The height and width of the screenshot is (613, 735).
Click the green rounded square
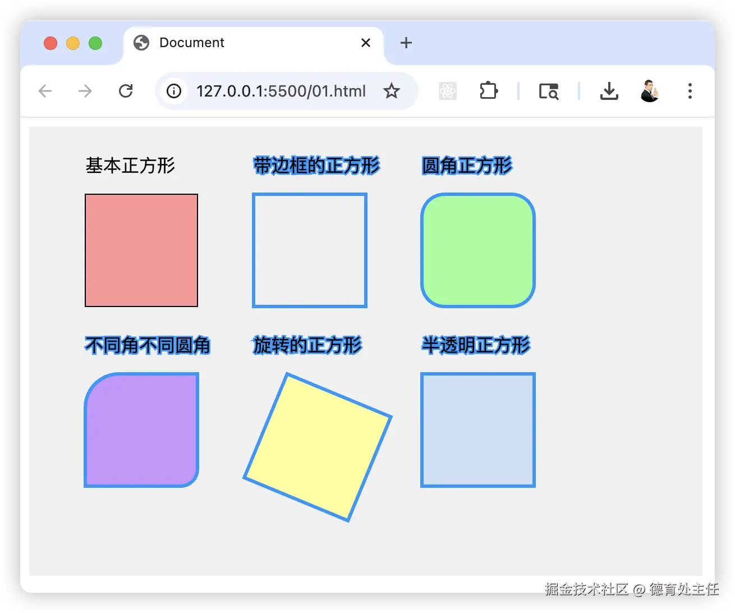[x=478, y=250]
